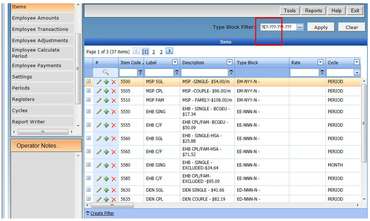Open the Item Code filter funnel menu
This screenshot has width=370, height=221.
pyautogui.click(x=140, y=72)
